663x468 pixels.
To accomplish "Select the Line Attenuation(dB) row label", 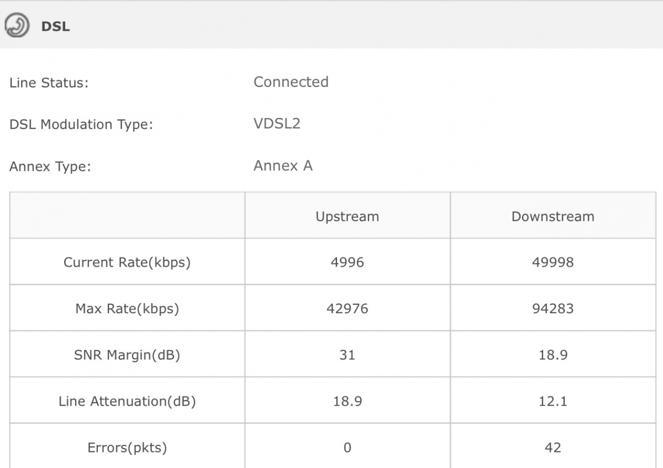I will coord(127,401).
